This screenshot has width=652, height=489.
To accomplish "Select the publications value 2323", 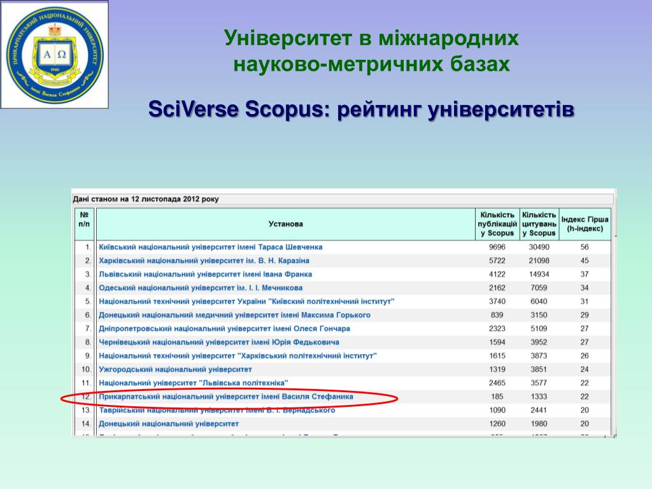I will [497, 329].
